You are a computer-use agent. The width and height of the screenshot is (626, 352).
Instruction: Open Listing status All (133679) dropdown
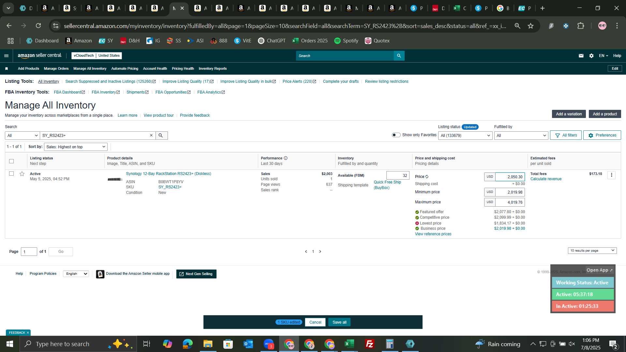point(465,136)
